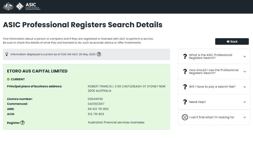Click the ETORO AUS CAPITAL LIMITED heading
Image resolution: width=253 pixels, height=142 pixels.
coord(37,71)
